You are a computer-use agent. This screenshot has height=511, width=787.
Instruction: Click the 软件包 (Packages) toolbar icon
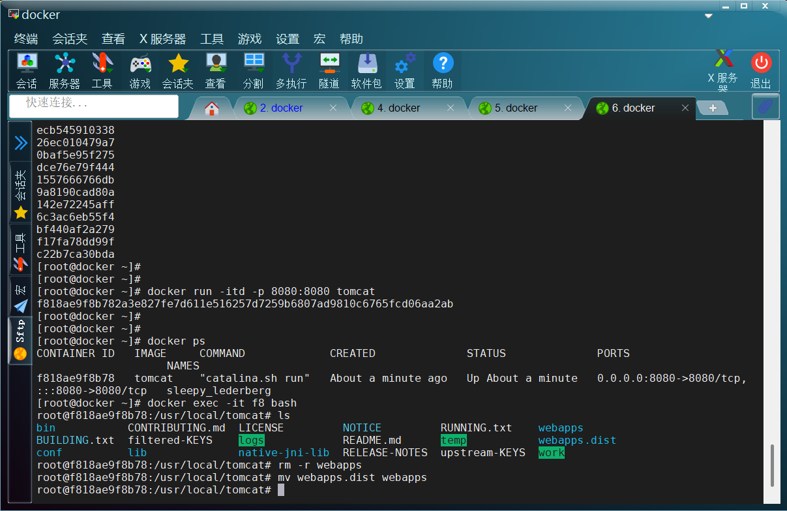pyautogui.click(x=366, y=71)
